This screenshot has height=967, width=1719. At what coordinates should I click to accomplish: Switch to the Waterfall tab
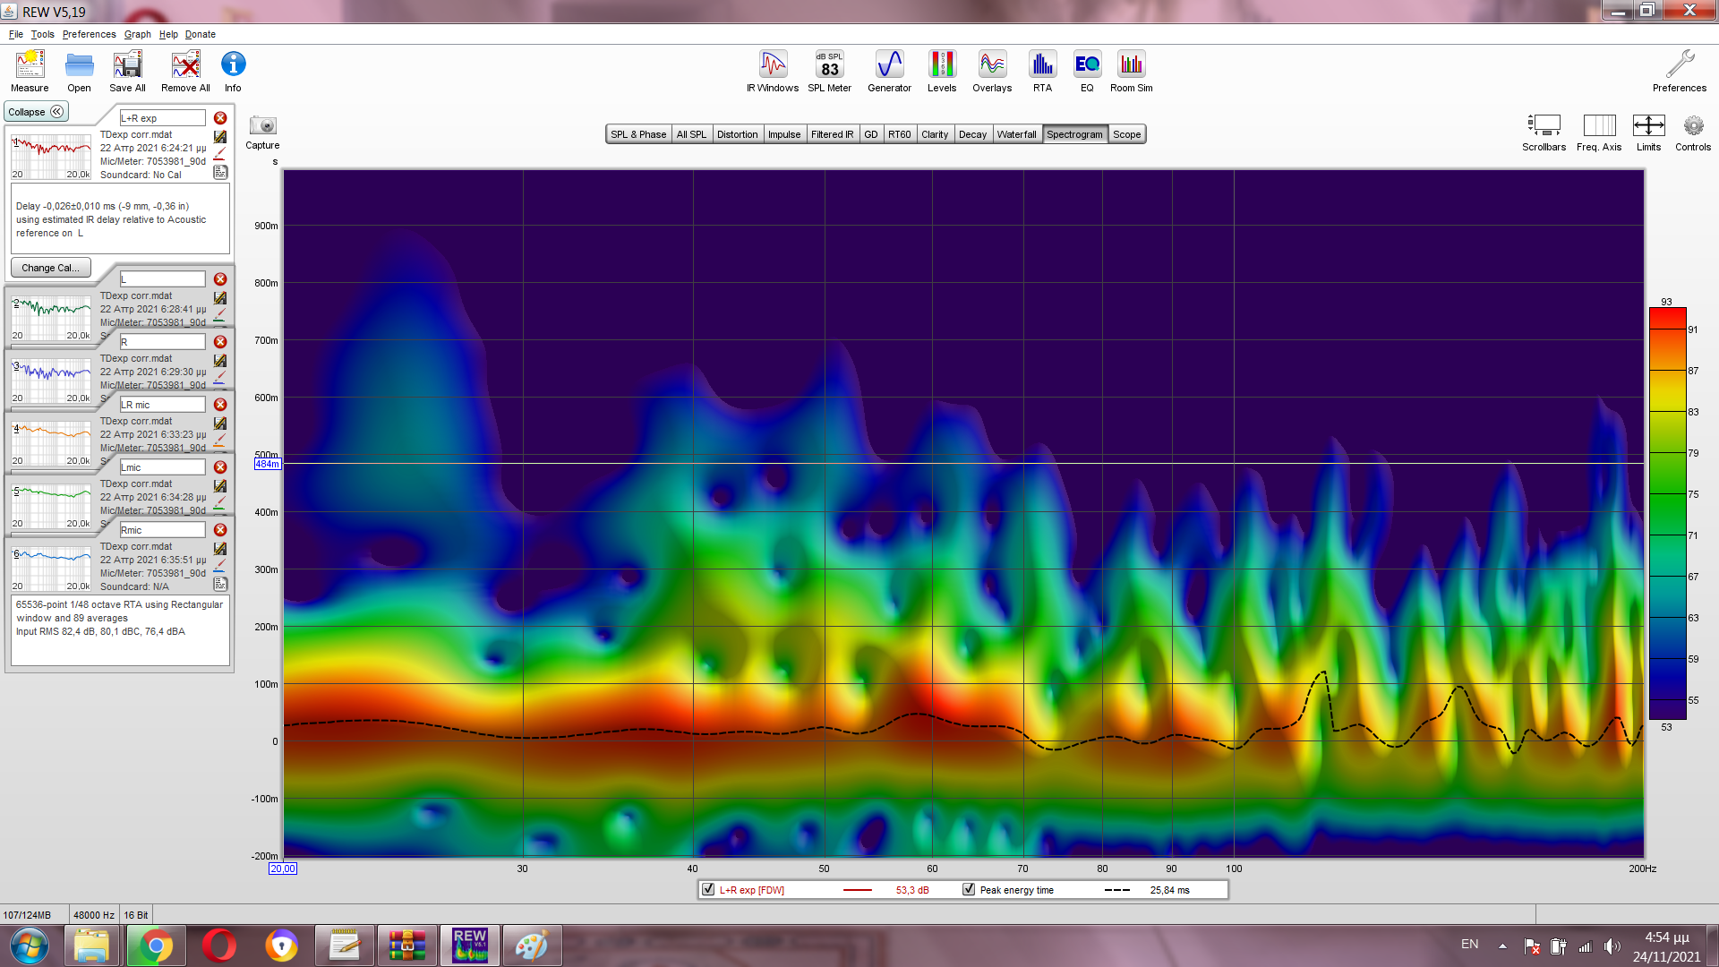[x=1016, y=134]
